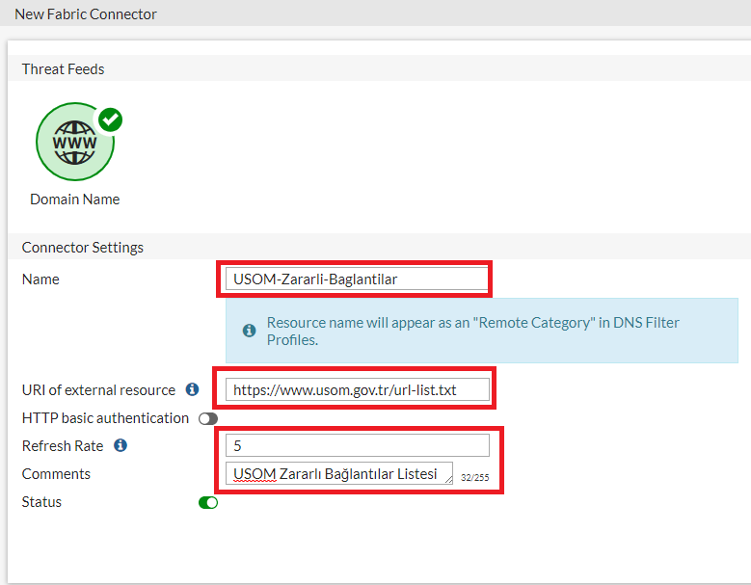Viewport: 751px width, 585px height.
Task: Disable the Status toggle
Action: point(208,503)
